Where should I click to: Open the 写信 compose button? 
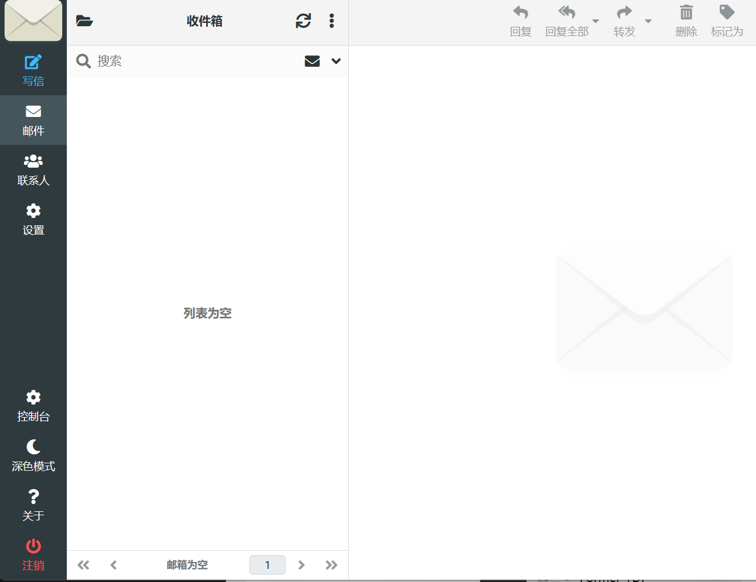click(33, 70)
